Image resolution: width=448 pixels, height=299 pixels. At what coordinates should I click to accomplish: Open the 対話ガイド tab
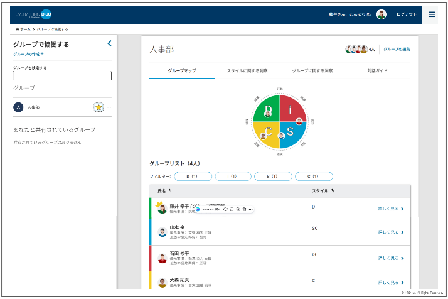pyautogui.click(x=378, y=70)
